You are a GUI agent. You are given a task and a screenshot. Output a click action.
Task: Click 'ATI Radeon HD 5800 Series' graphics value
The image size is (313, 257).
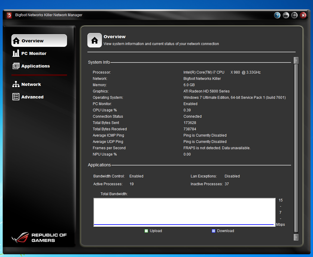(206, 91)
